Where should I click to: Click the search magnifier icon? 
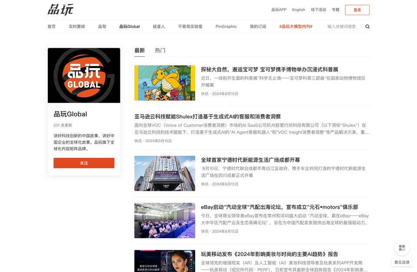367,26
